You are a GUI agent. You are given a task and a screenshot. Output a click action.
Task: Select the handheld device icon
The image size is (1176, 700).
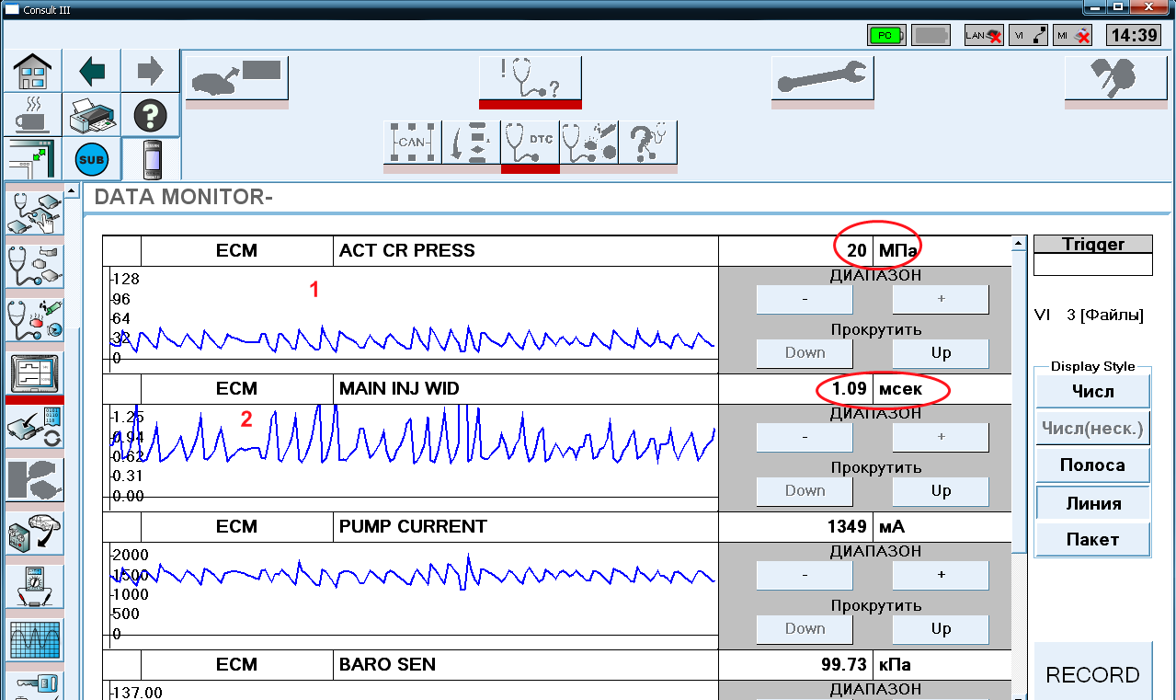[151, 160]
